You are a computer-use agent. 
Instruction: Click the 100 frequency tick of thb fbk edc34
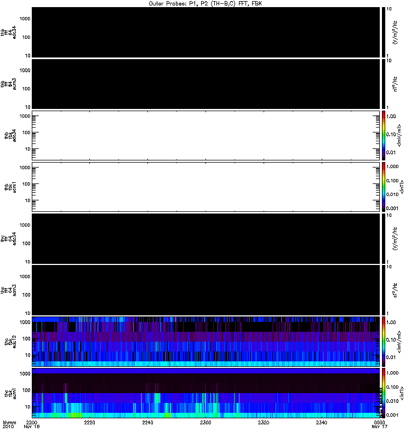26,132
